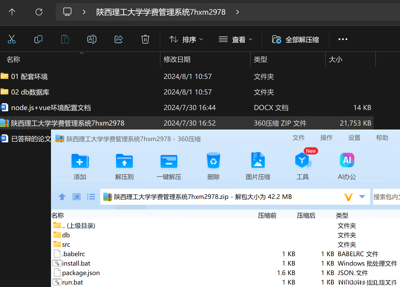Click the 01 配套环境 folder icon

point(4,76)
